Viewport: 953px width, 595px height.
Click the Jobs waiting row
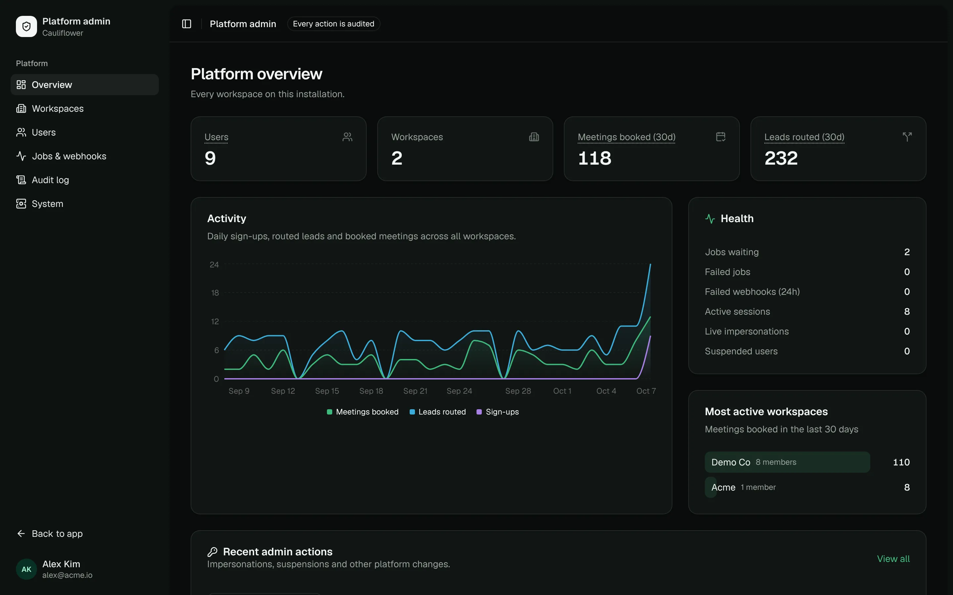tap(807, 252)
